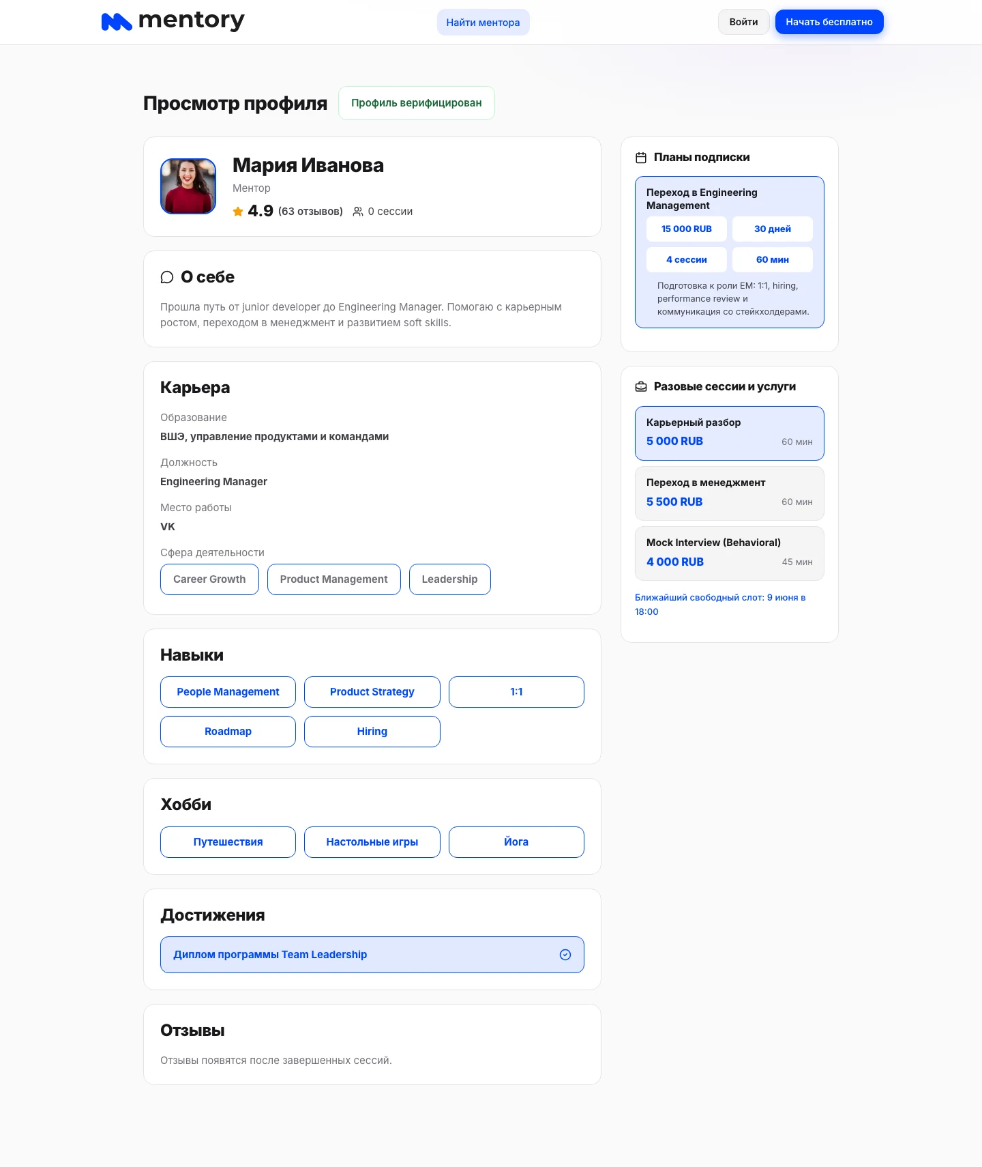Screen dimensions: 982x1167
Task: Click the Войти button
Action: pyautogui.click(x=744, y=22)
